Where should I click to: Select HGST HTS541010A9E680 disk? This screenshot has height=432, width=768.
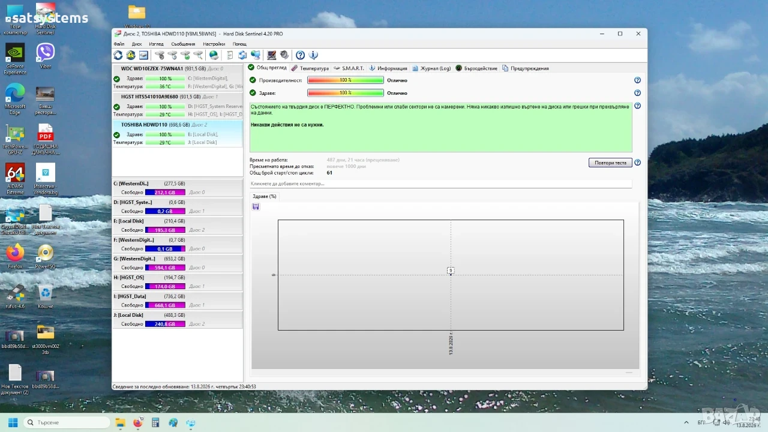(178, 105)
